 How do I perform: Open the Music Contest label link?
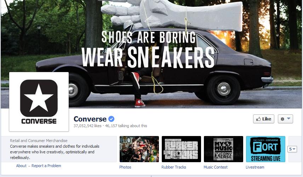click(216, 167)
